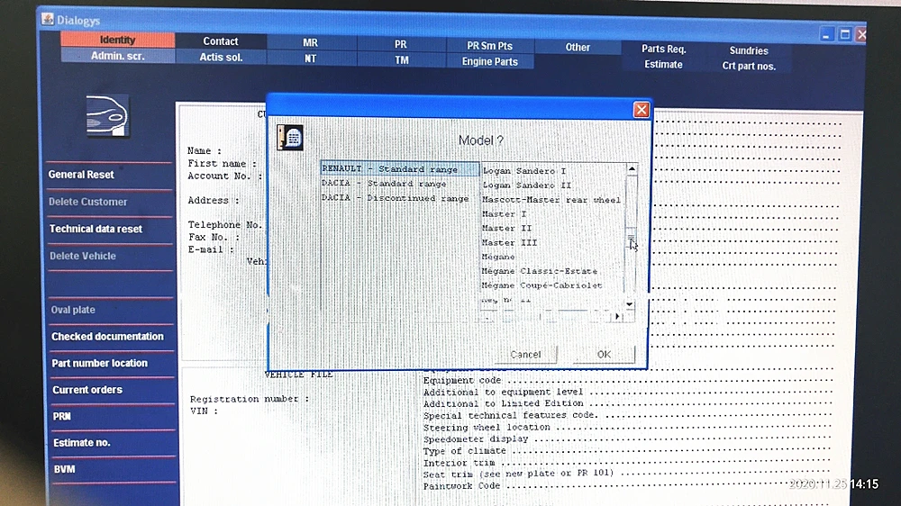Click the car vehicle icon in sidebar

tap(107, 116)
